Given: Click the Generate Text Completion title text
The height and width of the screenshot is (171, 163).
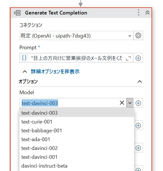Looking at the screenshot, I should coord(56,13).
